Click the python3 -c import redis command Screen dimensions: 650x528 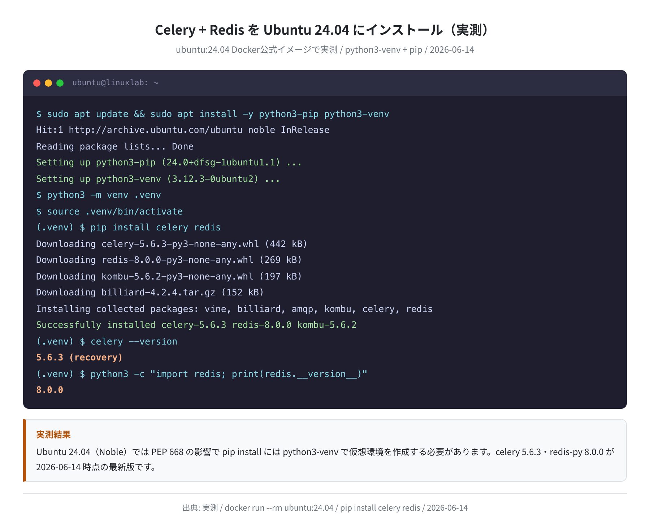point(202,374)
